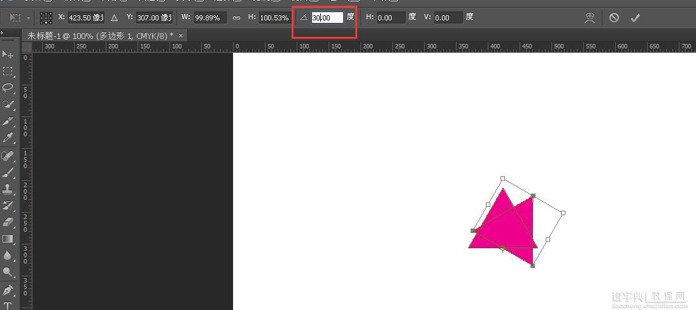Select the Zoom magnifier tool
Image resolution: width=696 pixels, height=310 pixels.
click(x=8, y=272)
